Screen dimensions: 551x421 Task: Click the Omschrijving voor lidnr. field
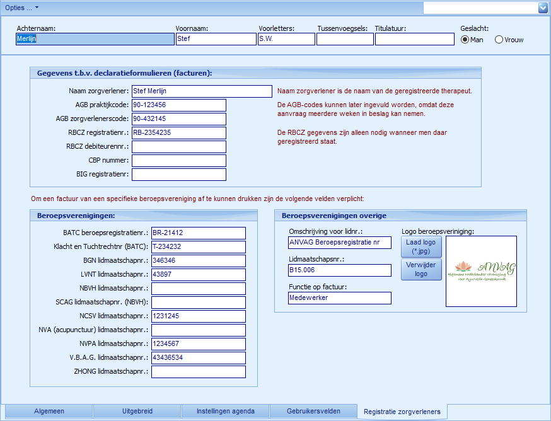pyautogui.click(x=339, y=243)
